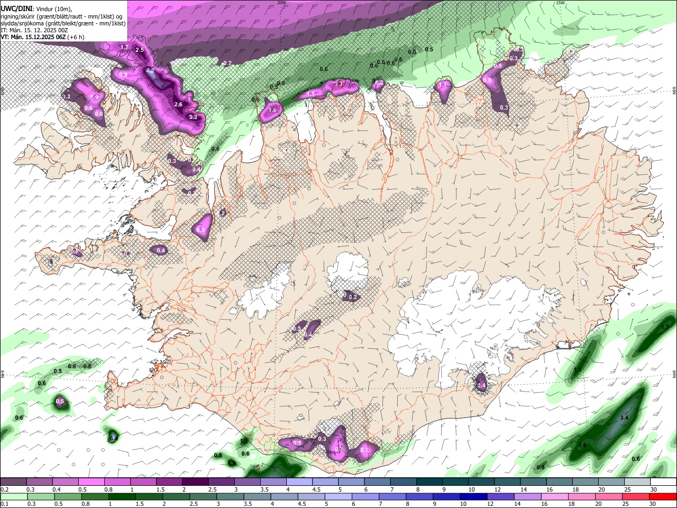Click the bright pink swatch after 0.5 in snow scale
The height and width of the screenshot is (508, 677).
click(92, 482)
